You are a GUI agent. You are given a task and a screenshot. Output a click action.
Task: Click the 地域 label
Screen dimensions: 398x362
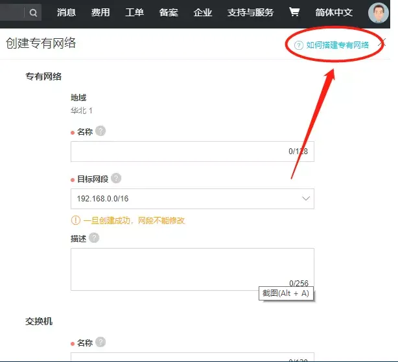click(78, 98)
